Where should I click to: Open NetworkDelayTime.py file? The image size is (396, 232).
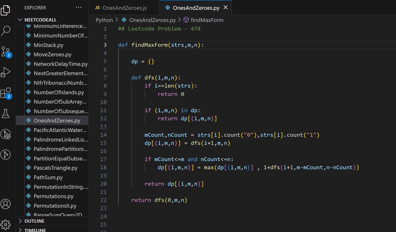[x=60, y=64]
